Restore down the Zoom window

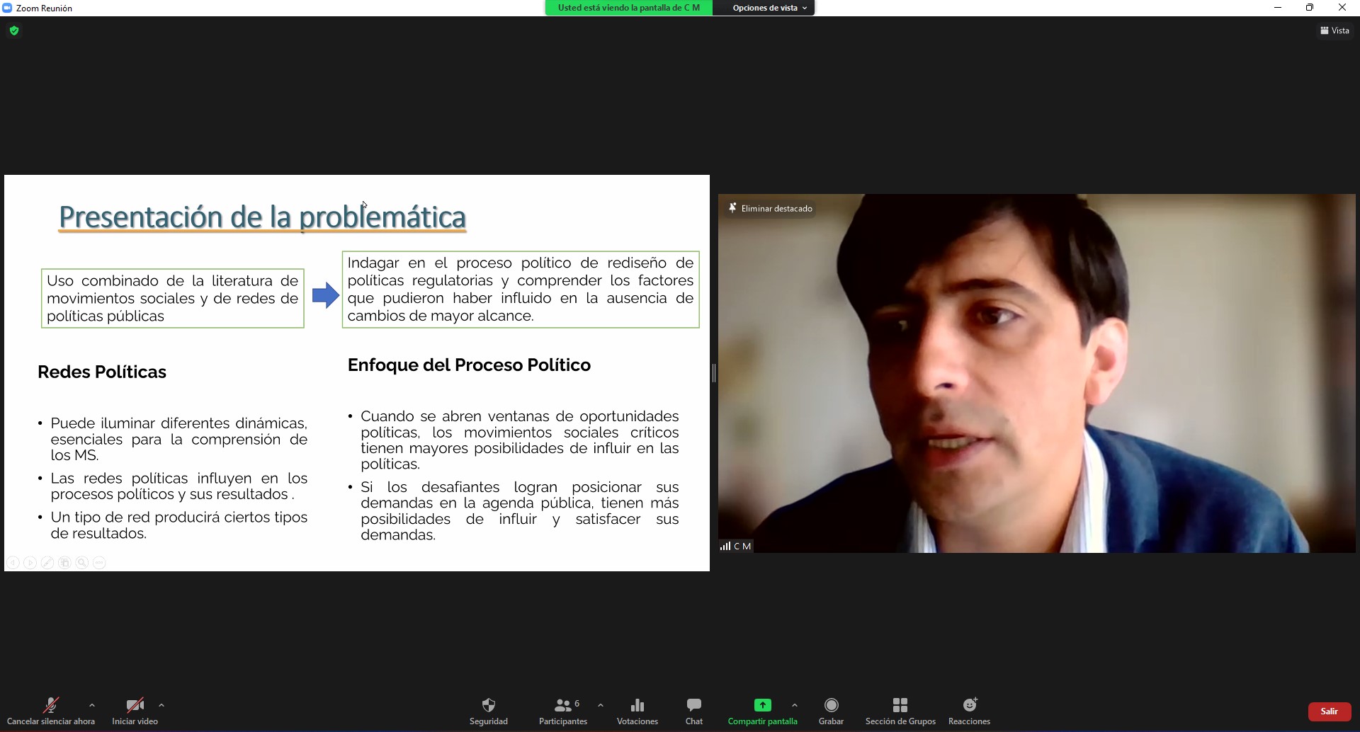point(1310,8)
